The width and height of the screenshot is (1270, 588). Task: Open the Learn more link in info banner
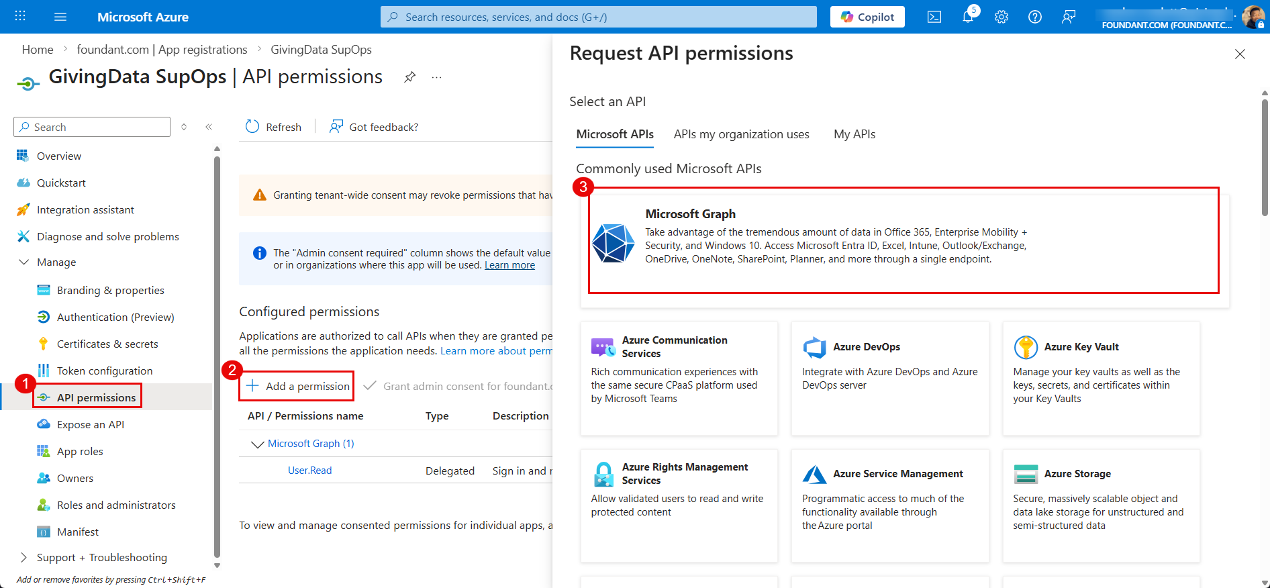point(509,265)
